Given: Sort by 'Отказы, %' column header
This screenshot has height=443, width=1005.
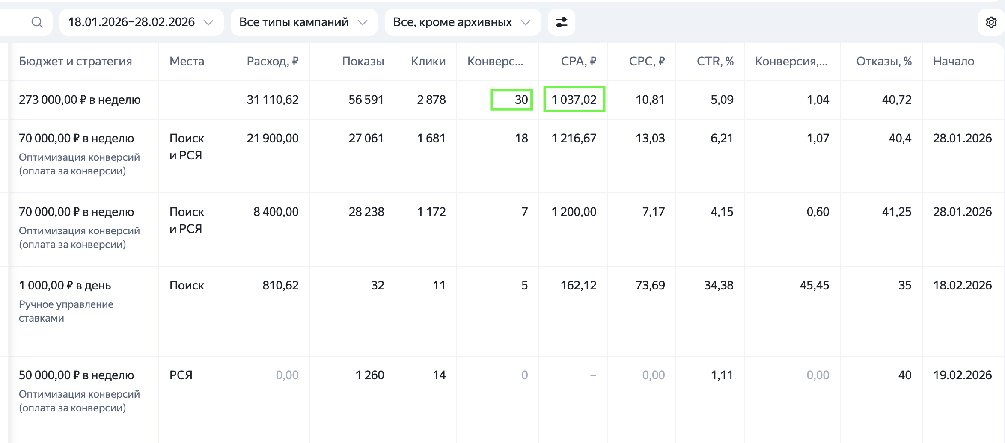Looking at the screenshot, I should (883, 62).
